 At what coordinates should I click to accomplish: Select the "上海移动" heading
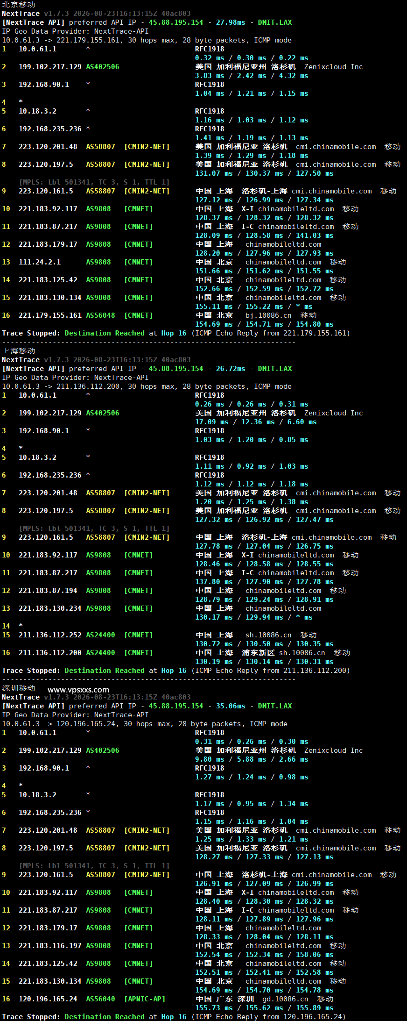tap(19, 351)
